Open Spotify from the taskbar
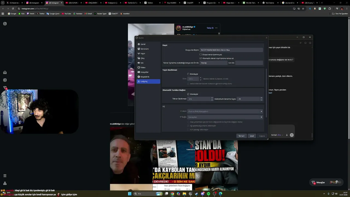This screenshot has height=197, width=350. coord(208,194)
